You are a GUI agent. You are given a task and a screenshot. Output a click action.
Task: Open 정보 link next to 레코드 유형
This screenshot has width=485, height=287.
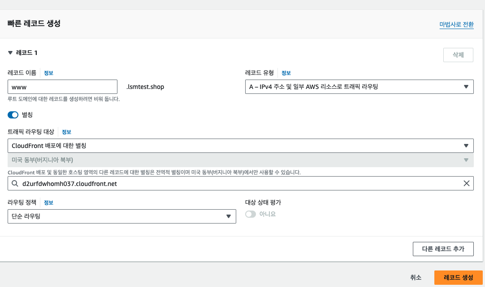click(286, 73)
